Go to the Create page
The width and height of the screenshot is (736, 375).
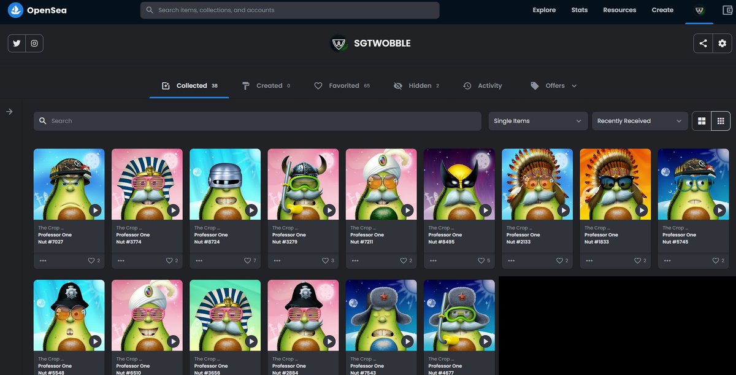tap(662, 10)
